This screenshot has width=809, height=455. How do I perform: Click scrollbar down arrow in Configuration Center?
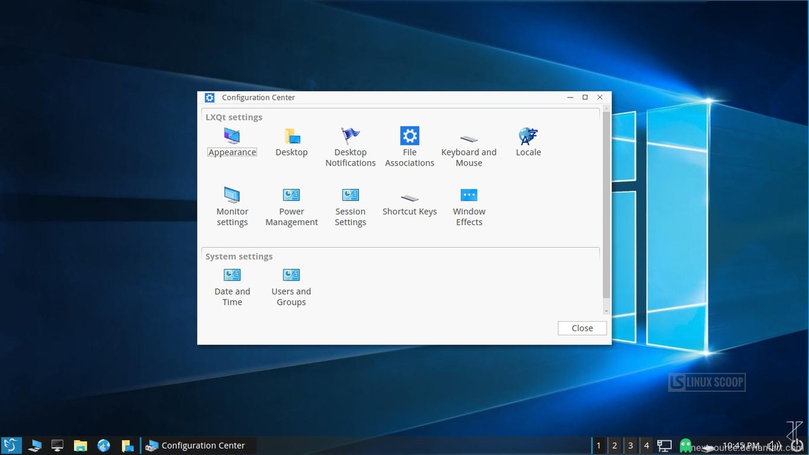coord(606,311)
